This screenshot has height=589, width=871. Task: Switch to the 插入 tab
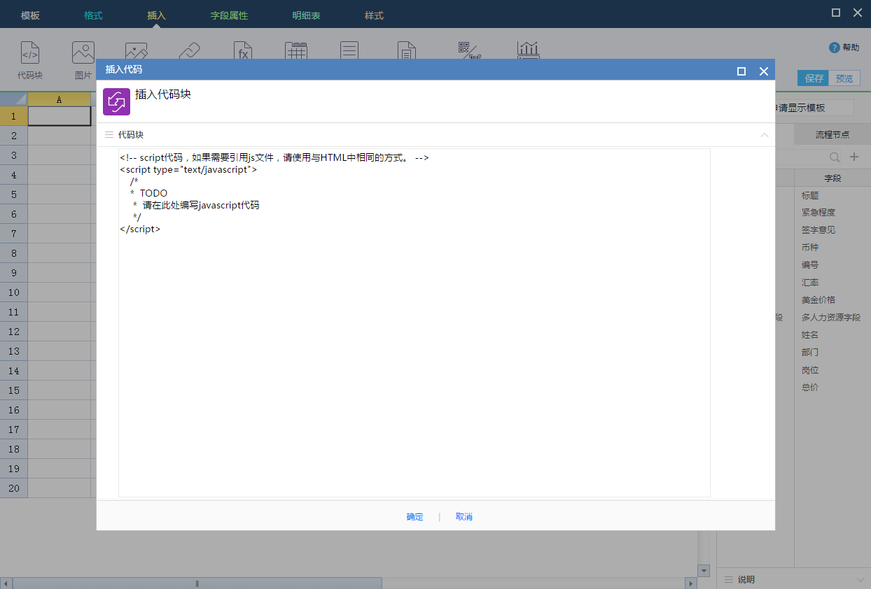point(157,15)
